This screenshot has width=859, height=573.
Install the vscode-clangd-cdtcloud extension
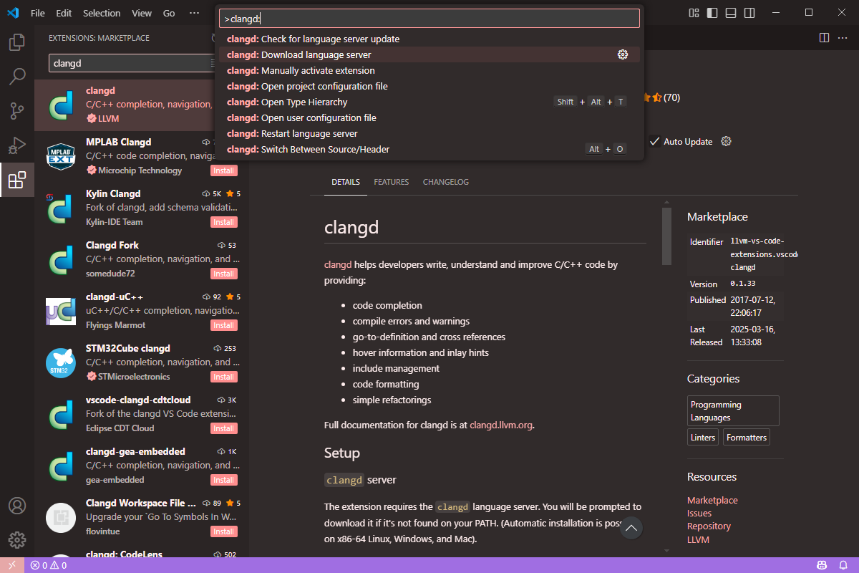pos(223,428)
